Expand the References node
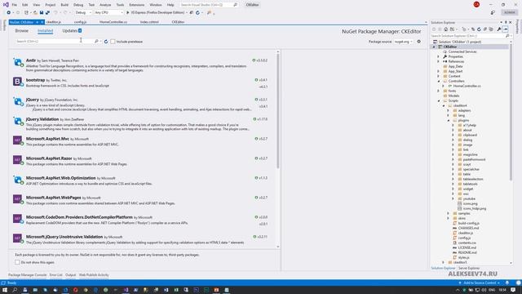 (x=439, y=62)
